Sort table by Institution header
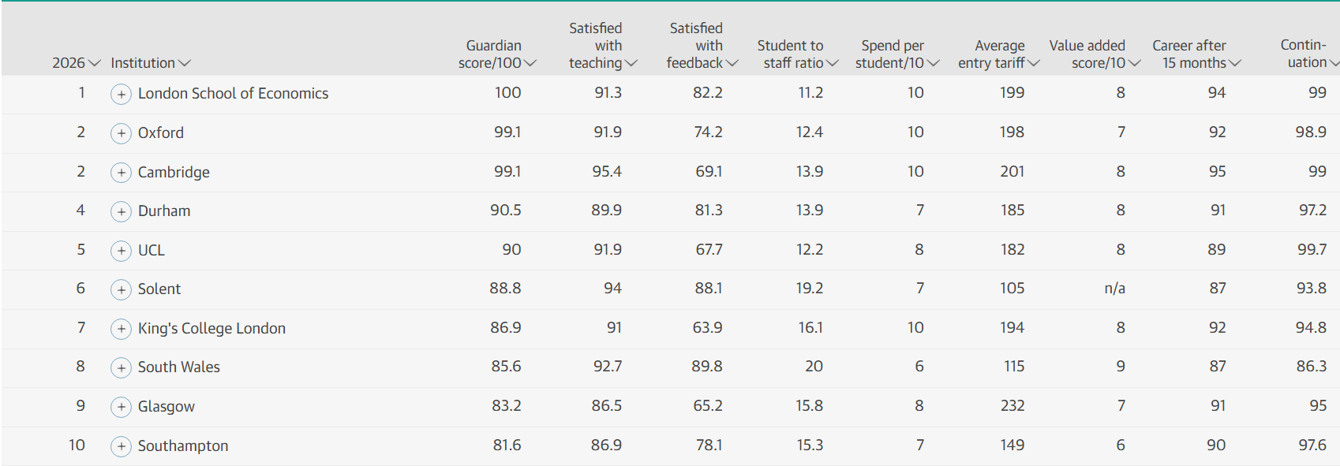 [151, 63]
